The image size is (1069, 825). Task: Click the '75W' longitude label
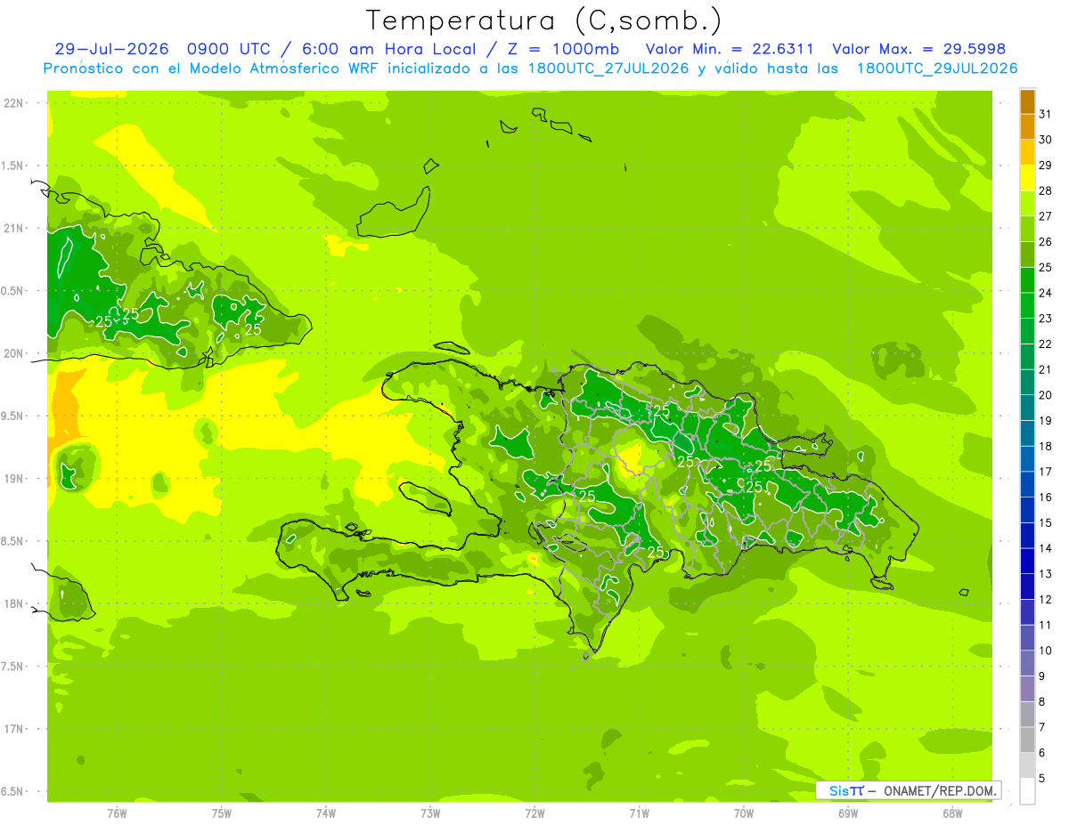222,813
